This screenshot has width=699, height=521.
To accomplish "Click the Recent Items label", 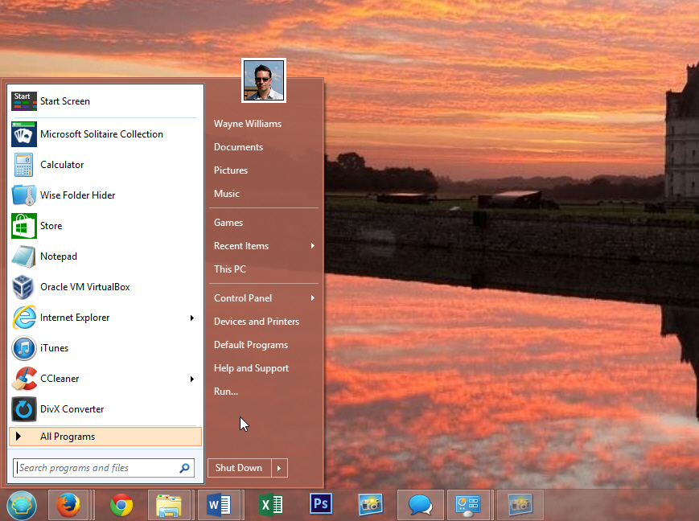I will [x=241, y=246].
